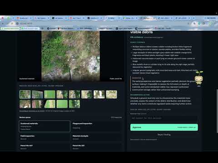Open the Material stockpile queue card
The height and width of the screenshot is (163, 218).
coord(97,137)
